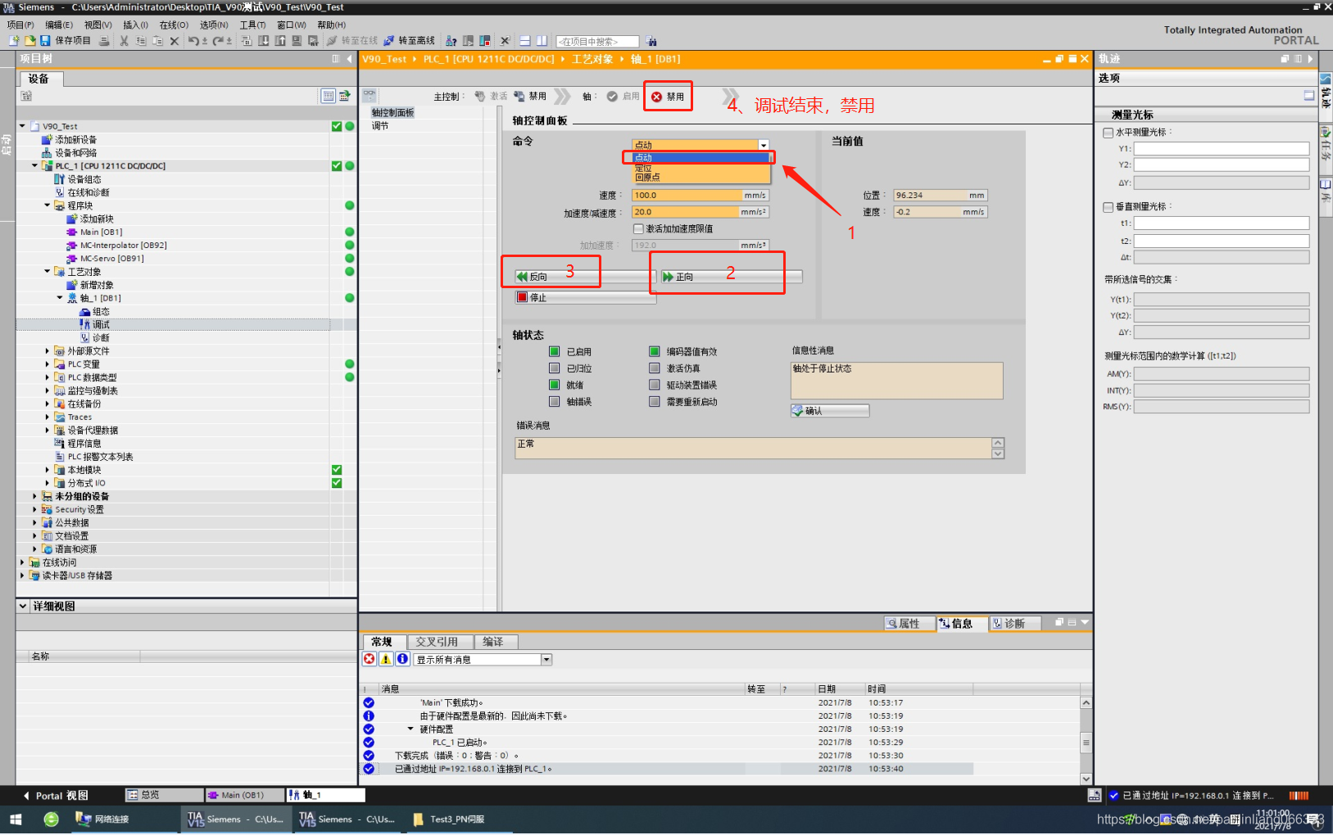Open the 项目(P) menu
The height and width of the screenshot is (835, 1333).
(x=20, y=25)
